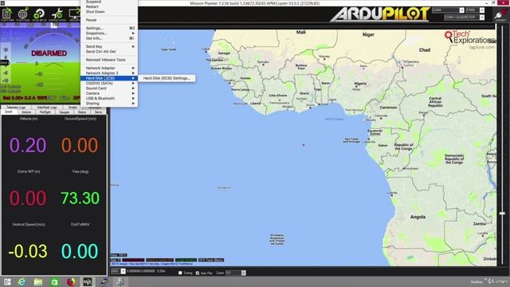Switch to the PreFlight tab
The width and height of the screenshot is (510, 287).
(45, 112)
